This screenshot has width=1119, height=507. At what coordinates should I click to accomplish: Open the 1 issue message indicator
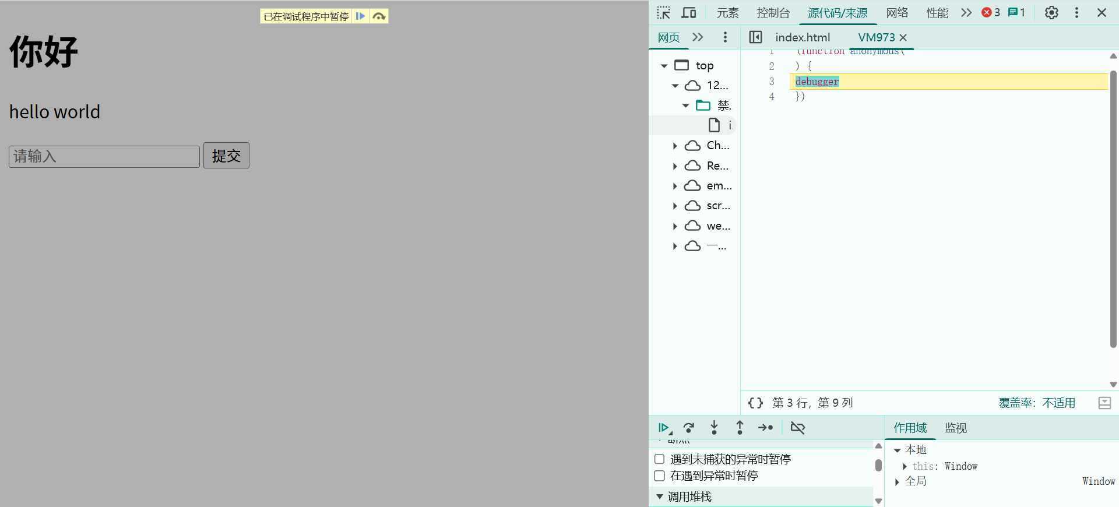coord(1016,12)
